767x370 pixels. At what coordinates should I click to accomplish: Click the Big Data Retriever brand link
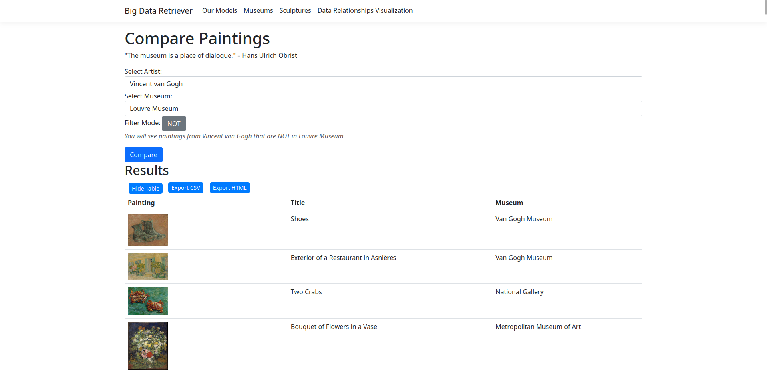tap(158, 11)
